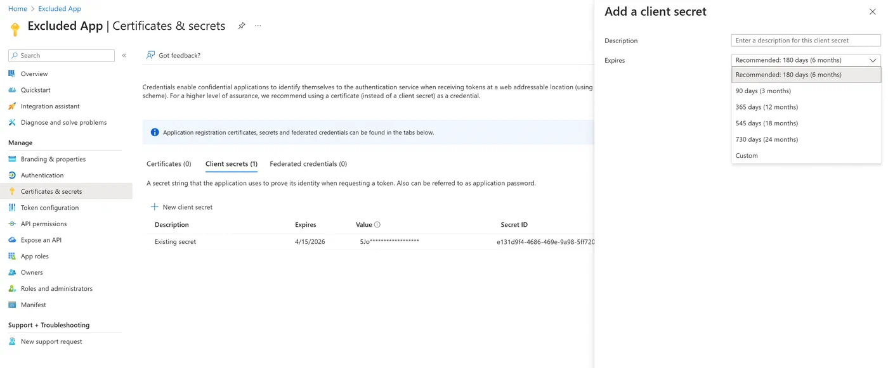Switch to the Certificates (0) tab
This screenshot has width=888, height=368.
tap(169, 164)
